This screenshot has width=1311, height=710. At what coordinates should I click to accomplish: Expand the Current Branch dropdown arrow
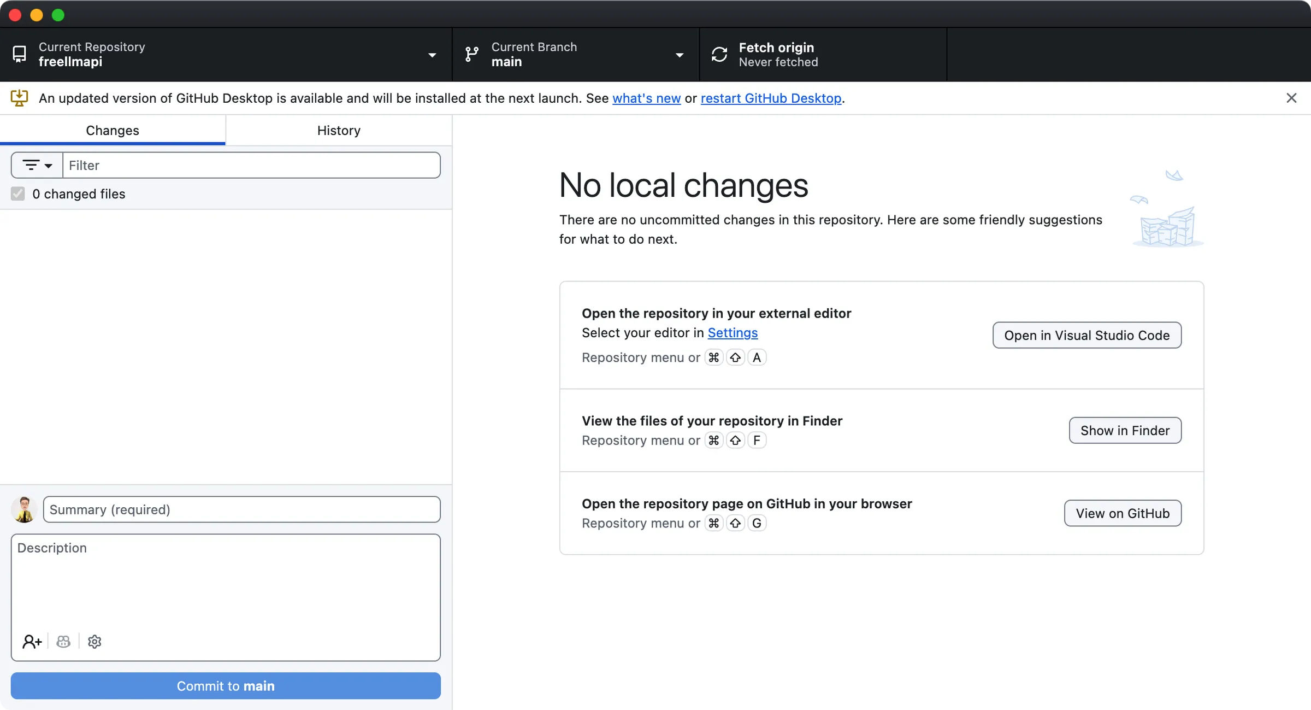coord(680,55)
